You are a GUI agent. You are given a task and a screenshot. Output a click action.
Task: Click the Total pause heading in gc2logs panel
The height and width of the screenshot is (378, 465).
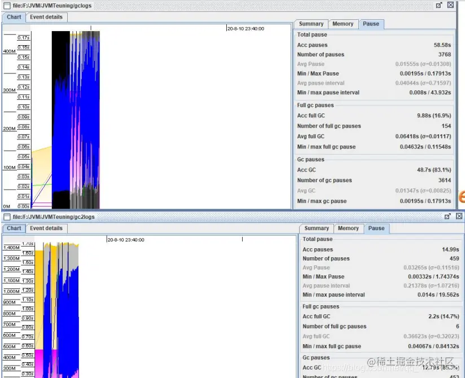(317, 239)
